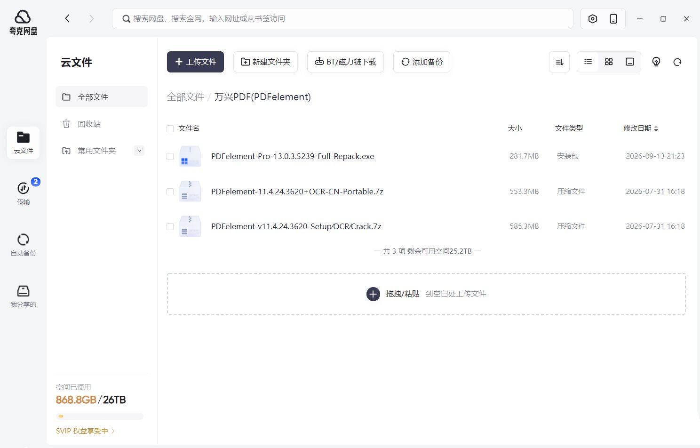Switch to large preview view
The height and width of the screenshot is (448, 700).
pos(630,62)
